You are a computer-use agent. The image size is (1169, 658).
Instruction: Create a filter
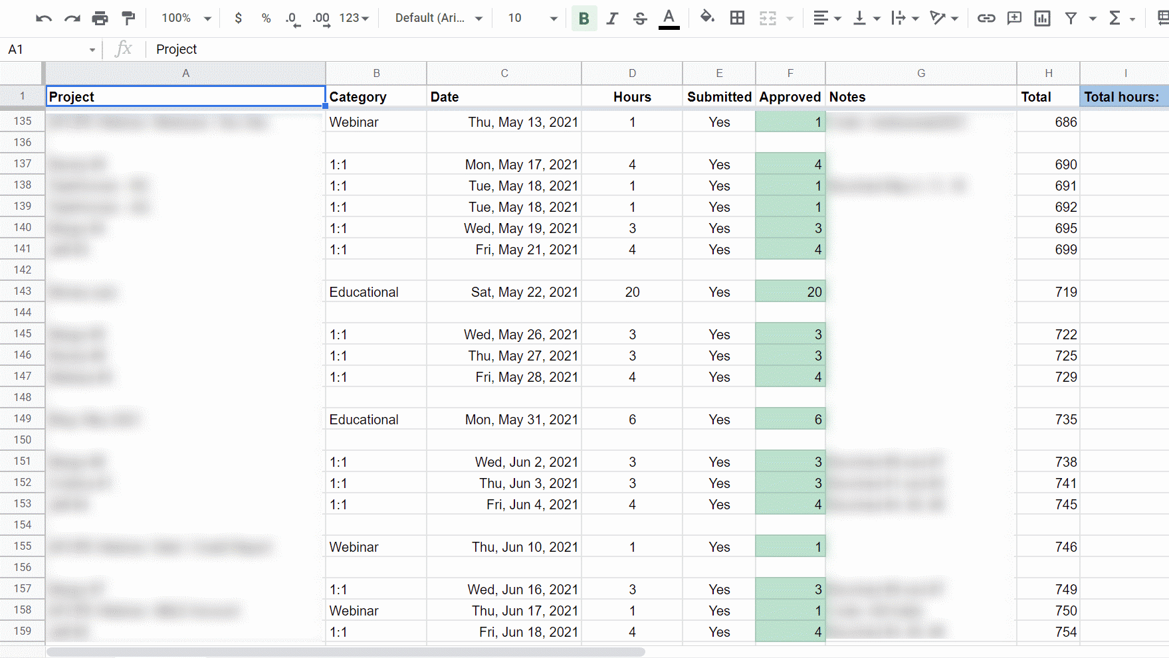(x=1071, y=18)
